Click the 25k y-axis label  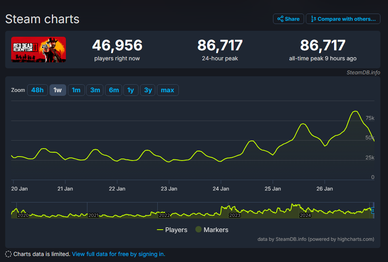point(370,158)
